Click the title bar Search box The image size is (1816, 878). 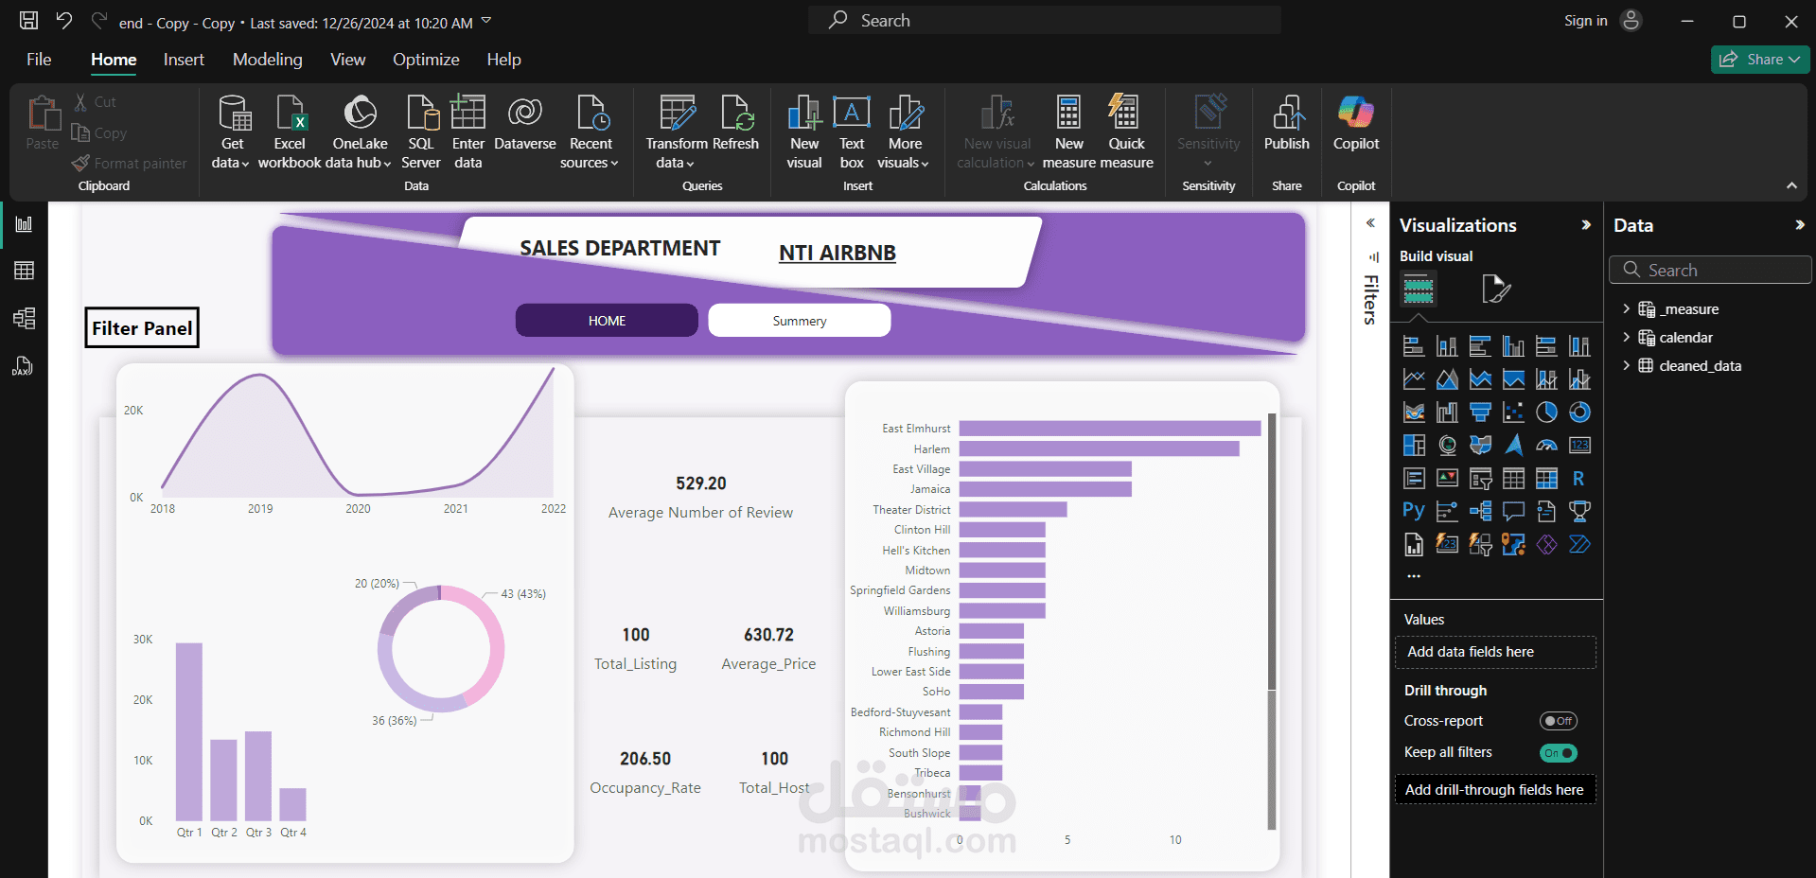[1045, 21]
